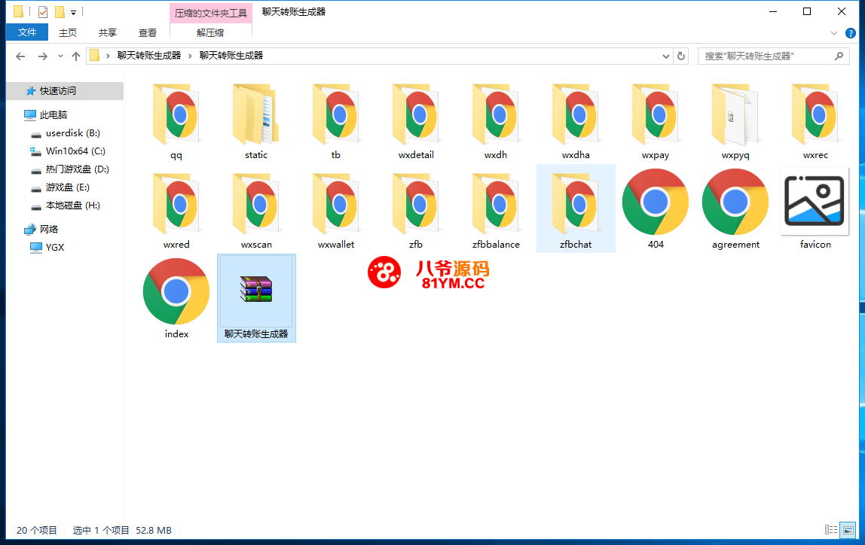Screen dimensions: 865x545
Task: Navigate up one folder level
Action: tap(76, 56)
